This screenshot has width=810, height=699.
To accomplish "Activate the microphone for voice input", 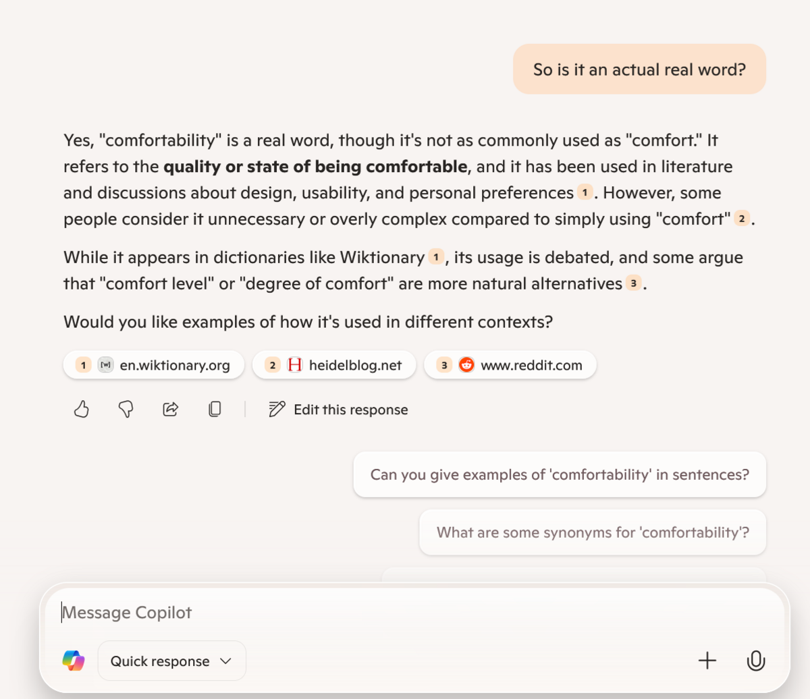I will point(757,661).
